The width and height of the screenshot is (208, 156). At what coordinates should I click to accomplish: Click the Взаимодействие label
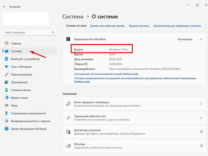[x=84, y=69]
